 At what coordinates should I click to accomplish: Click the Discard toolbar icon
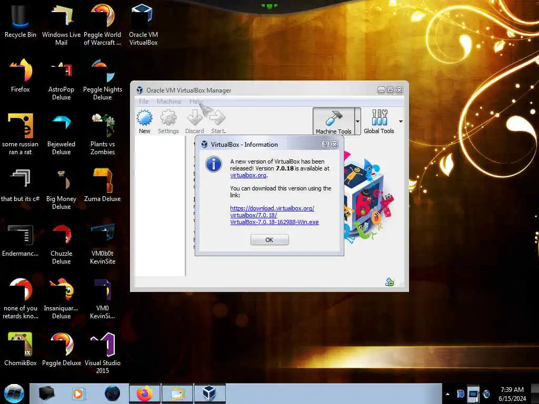195,122
